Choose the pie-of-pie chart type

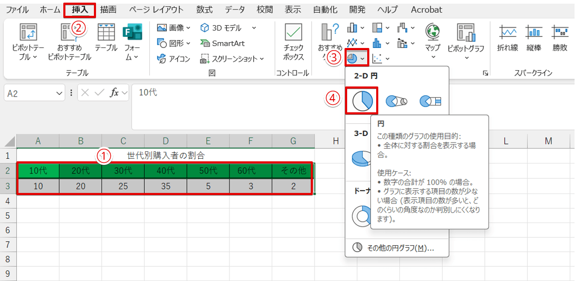point(396,101)
